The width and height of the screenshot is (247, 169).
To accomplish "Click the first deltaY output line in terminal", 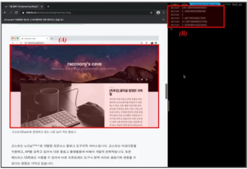I will click(x=189, y=8).
